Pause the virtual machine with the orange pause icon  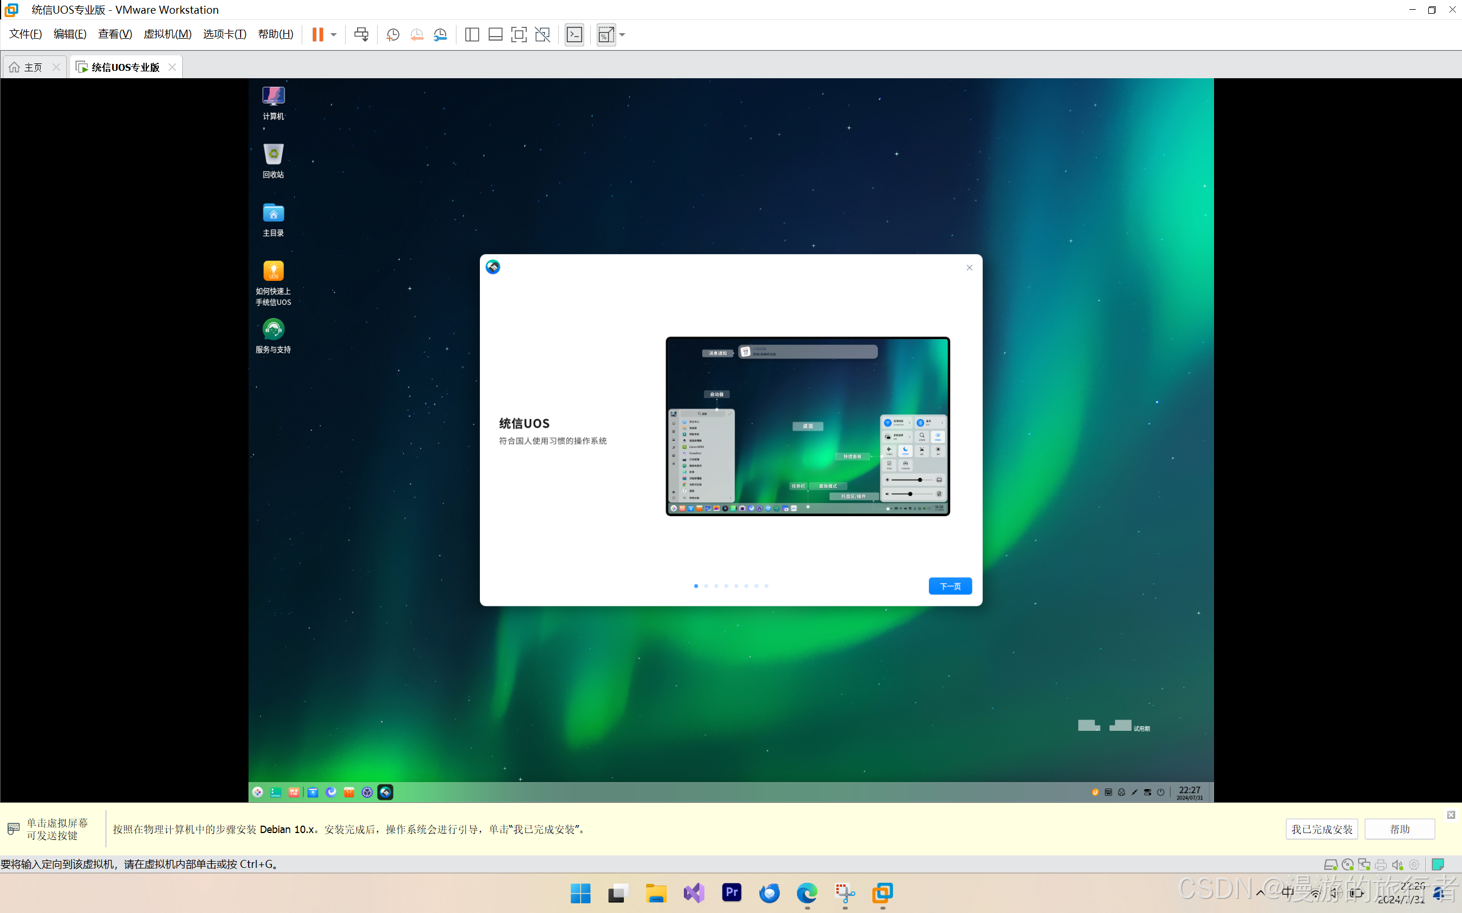tap(318, 34)
